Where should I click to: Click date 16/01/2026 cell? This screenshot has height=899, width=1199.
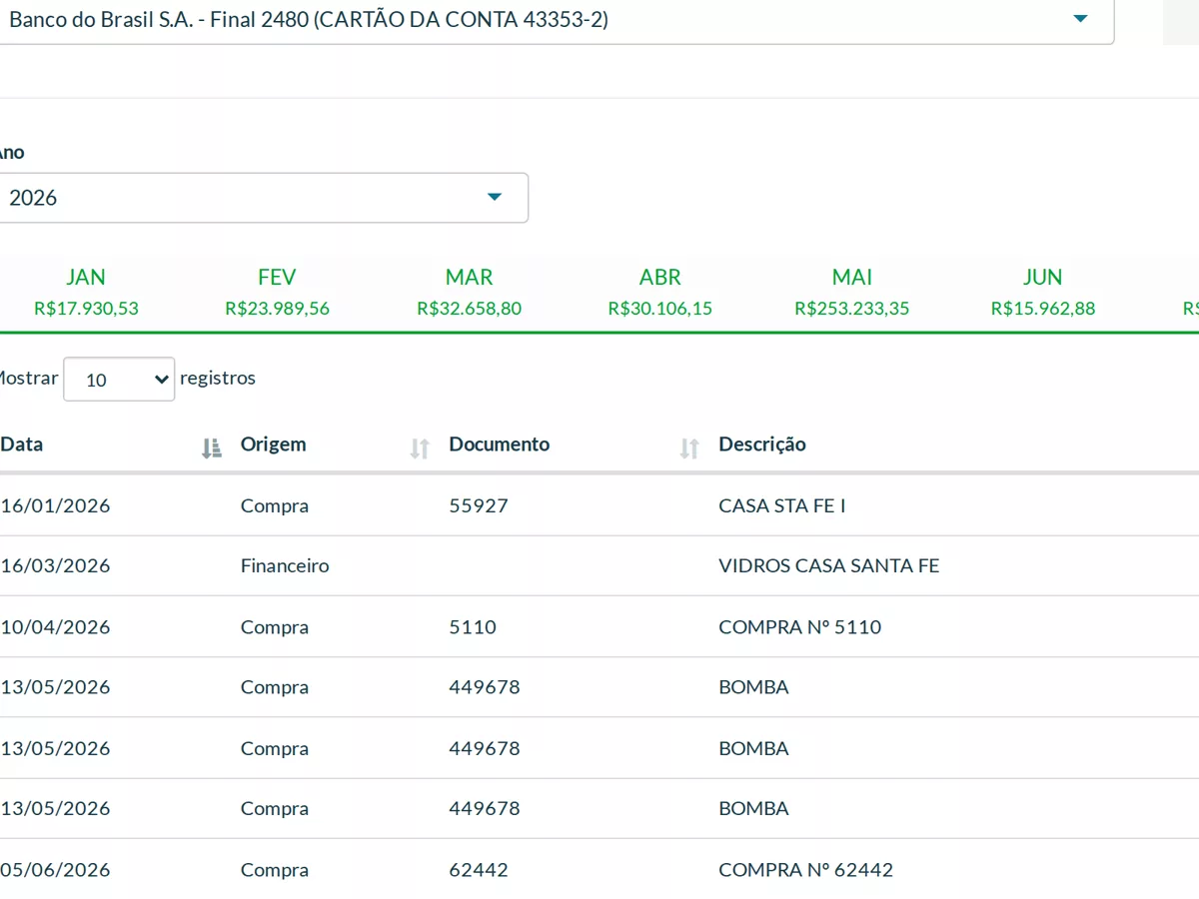[55, 505]
